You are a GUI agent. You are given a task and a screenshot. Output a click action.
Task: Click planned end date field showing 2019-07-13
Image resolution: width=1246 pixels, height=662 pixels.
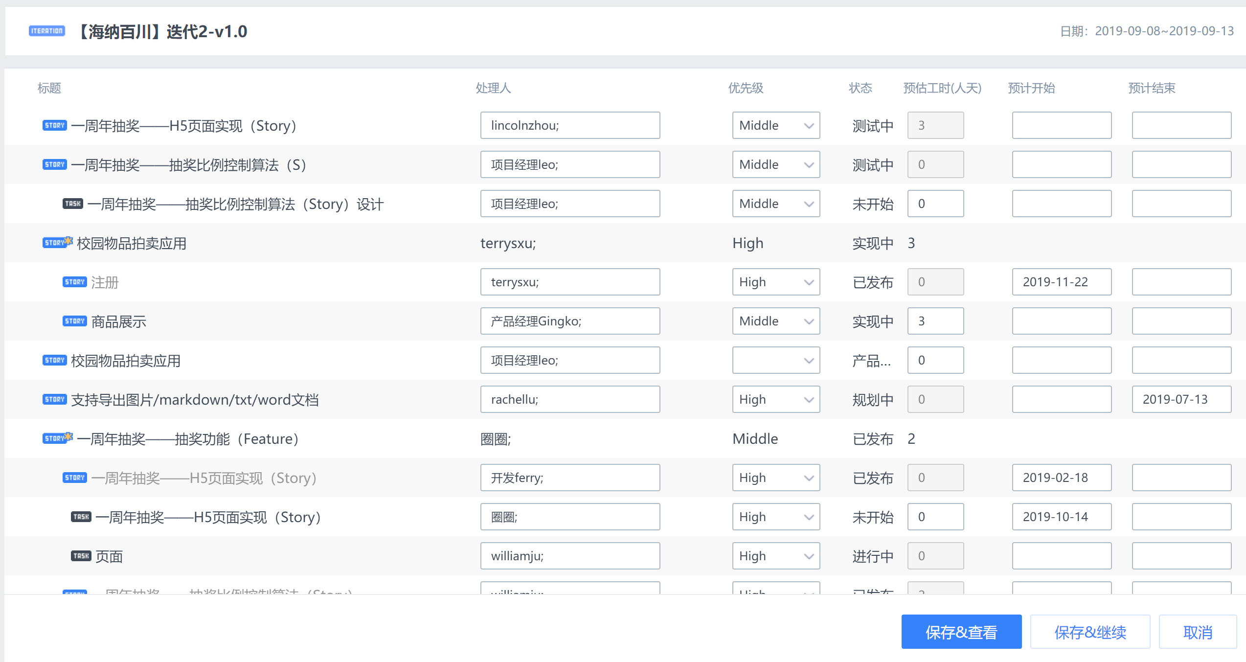point(1181,400)
